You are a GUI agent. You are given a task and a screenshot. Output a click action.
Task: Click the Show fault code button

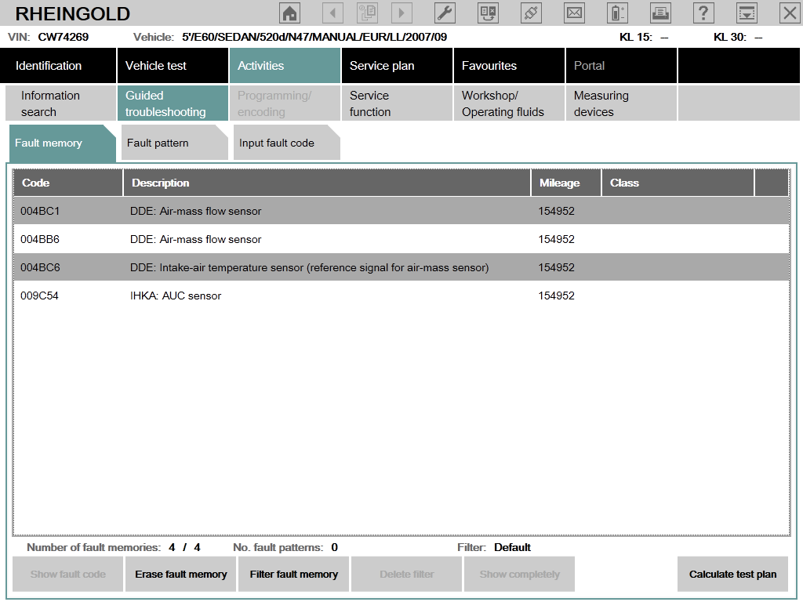pos(67,574)
